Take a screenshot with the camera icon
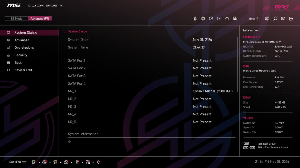300x168 pixels. pos(283,18)
